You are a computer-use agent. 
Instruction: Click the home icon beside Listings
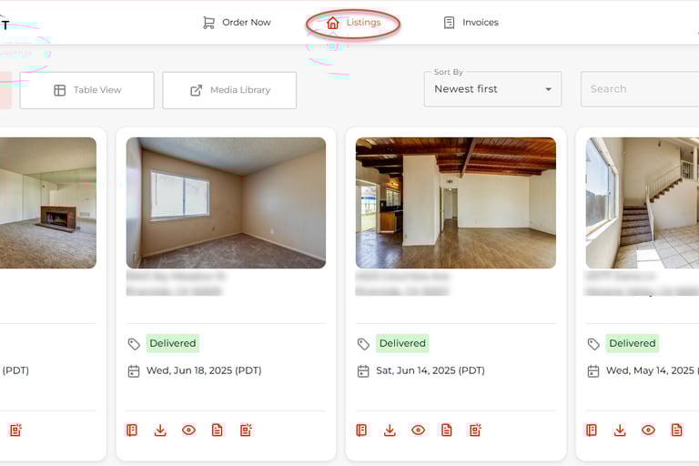click(x=332, y=23)
